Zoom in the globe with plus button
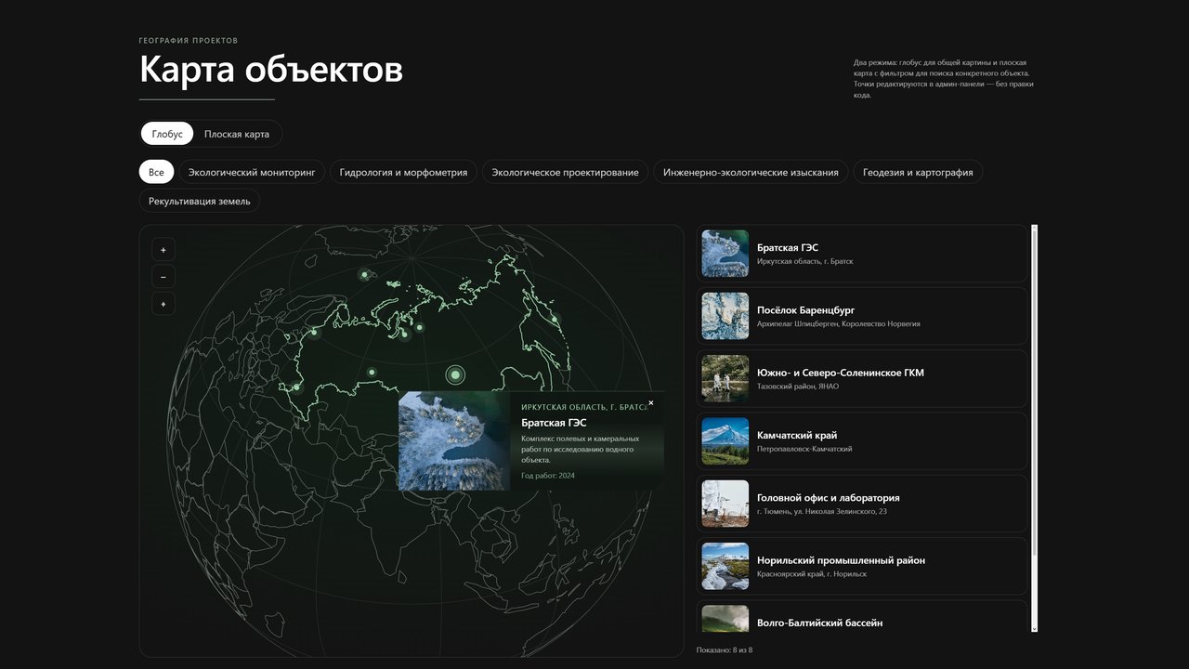Viewport: 1189px width, 669px height. point(163,249)
